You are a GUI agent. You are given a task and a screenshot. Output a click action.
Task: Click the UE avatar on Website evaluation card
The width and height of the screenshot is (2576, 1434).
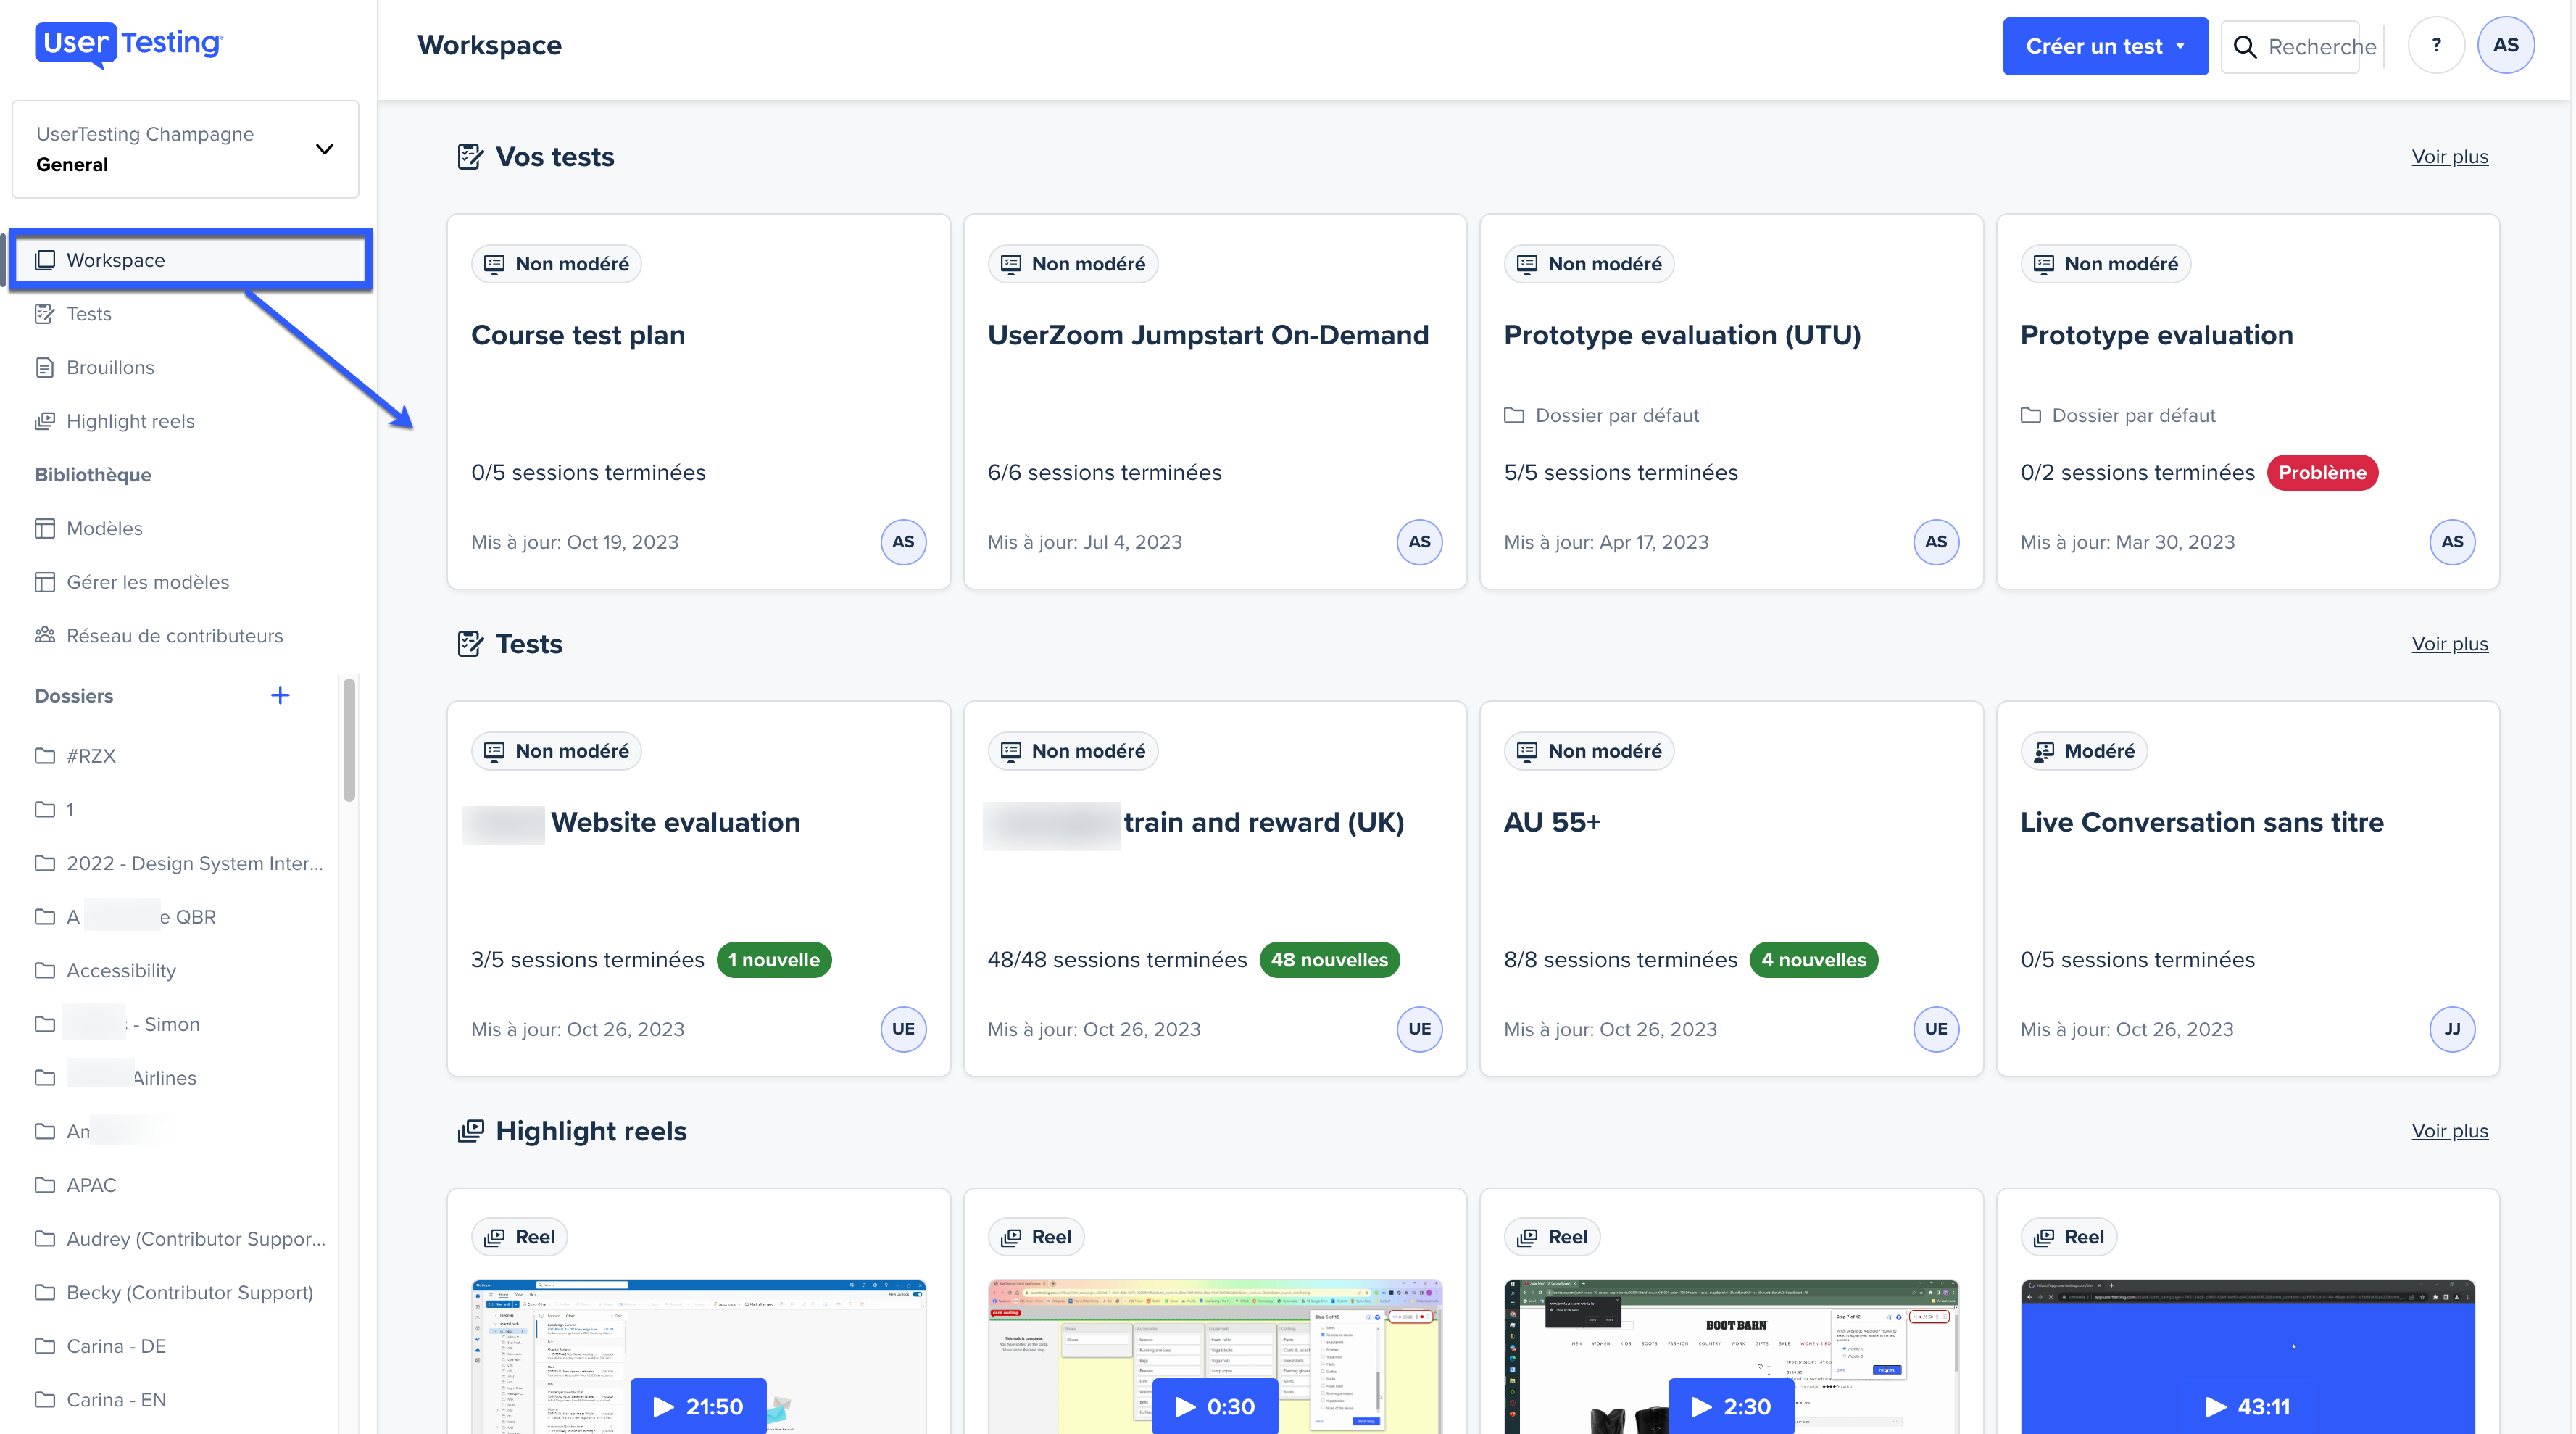click(903, 1029)
